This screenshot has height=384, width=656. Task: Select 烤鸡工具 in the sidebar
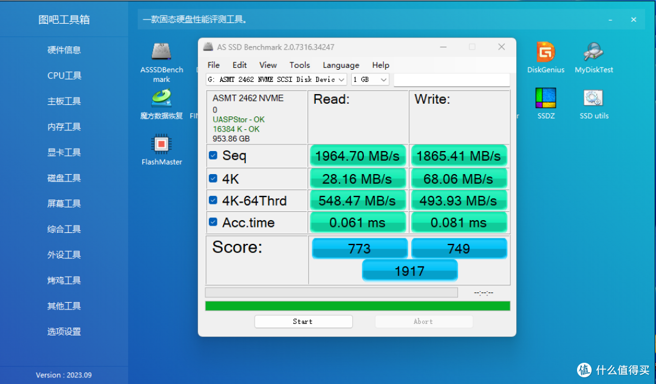coord(64,280)
